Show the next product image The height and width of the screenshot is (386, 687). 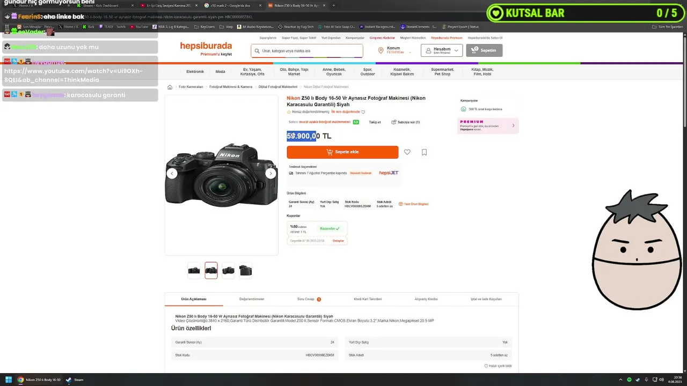pos(271,173)
